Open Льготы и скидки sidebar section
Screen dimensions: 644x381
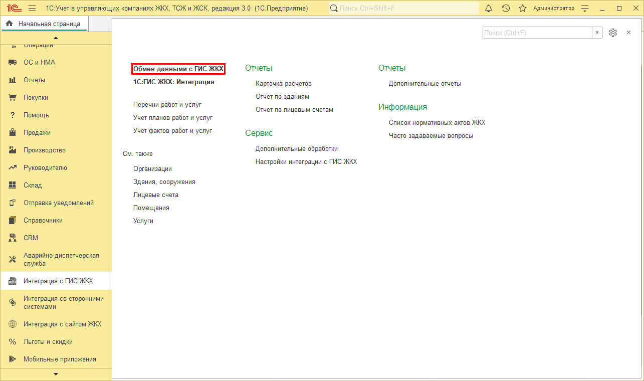pyautogui.click(x=48, y=342)
